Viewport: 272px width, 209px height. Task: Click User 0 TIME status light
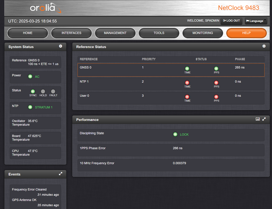pyautogui.click(x=187, y=97)
